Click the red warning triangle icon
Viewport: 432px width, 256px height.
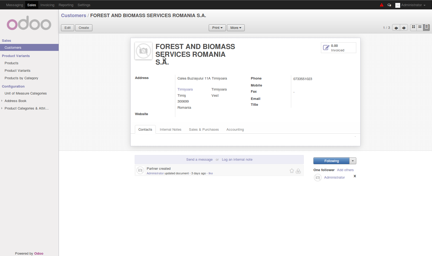pos(382,5)
